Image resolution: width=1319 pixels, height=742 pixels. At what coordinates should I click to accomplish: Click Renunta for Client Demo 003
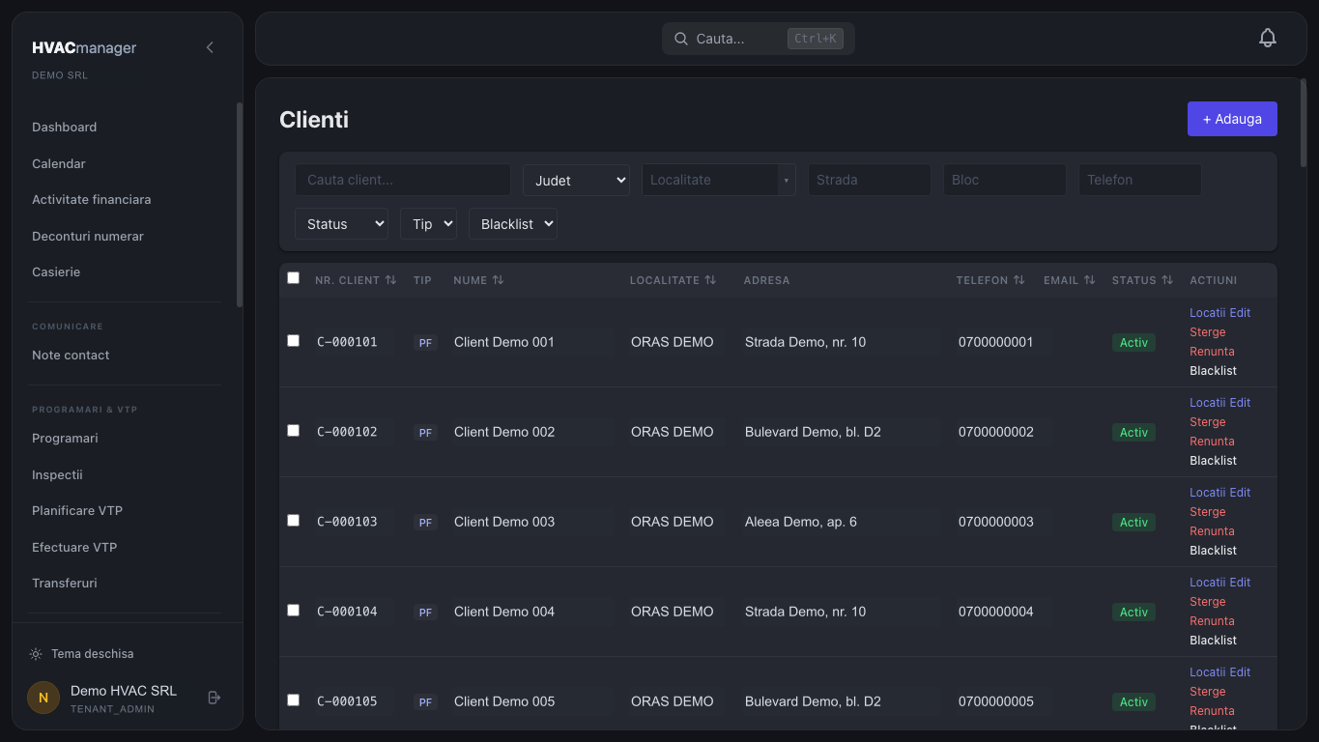(1212, 531)
